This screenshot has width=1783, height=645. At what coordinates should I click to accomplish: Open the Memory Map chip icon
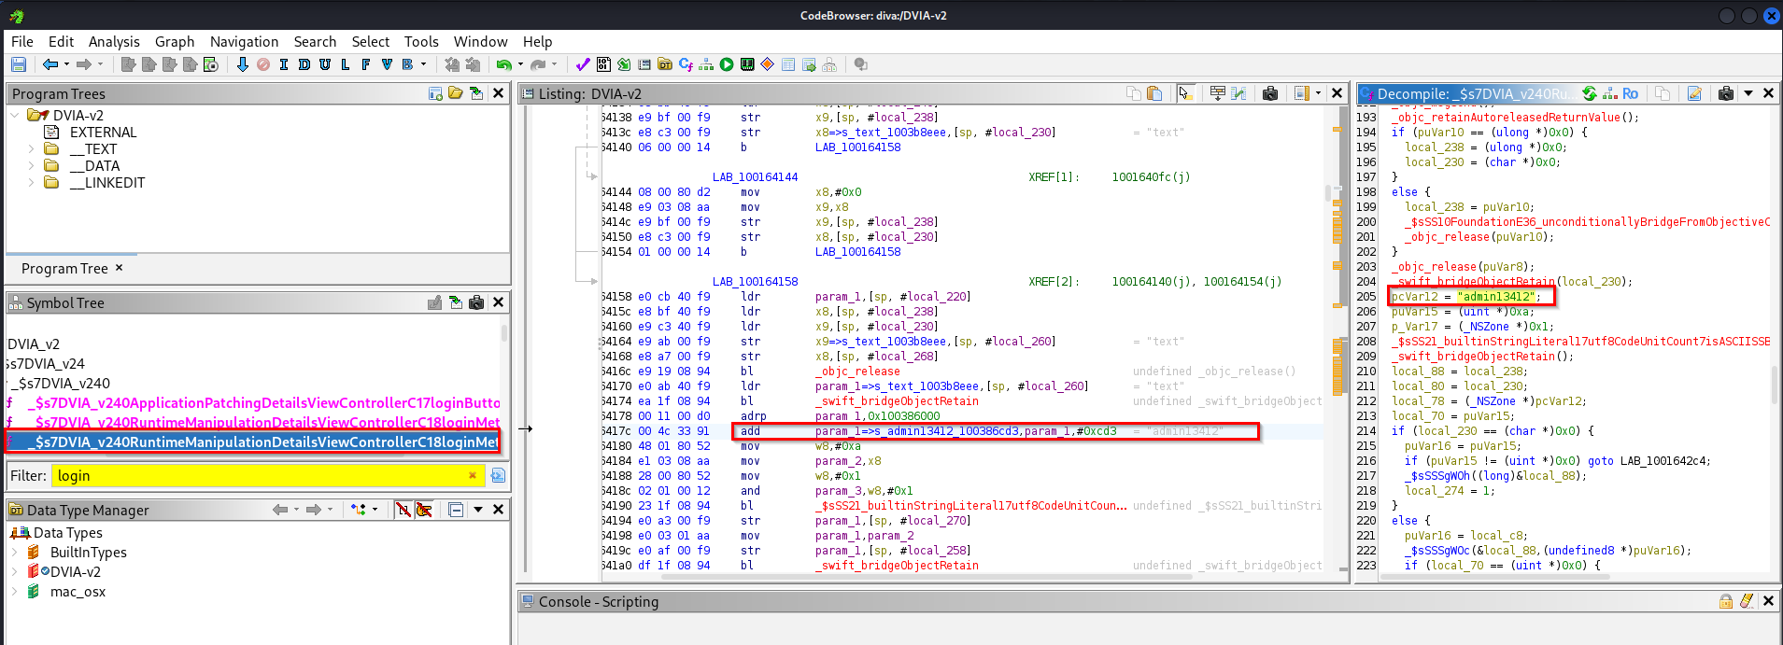click(747, 64)
